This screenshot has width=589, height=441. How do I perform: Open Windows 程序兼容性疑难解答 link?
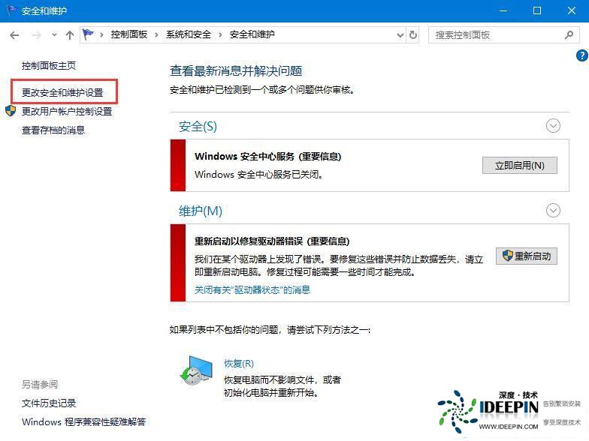[x=84, y=421]
